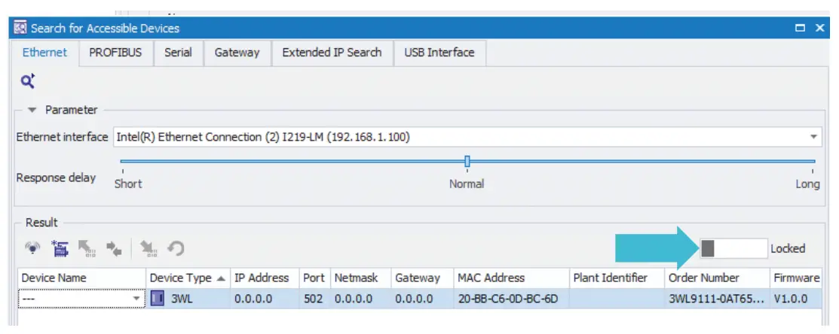Sort by Device Type column header
Screen dimensions: 839x334
[188, 278]
